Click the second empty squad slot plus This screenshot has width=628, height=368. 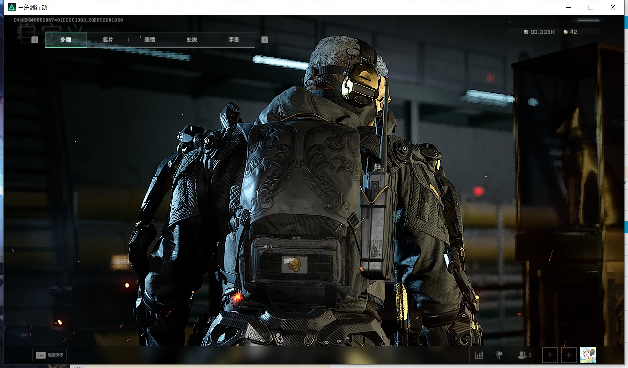(x=569, y=355)
